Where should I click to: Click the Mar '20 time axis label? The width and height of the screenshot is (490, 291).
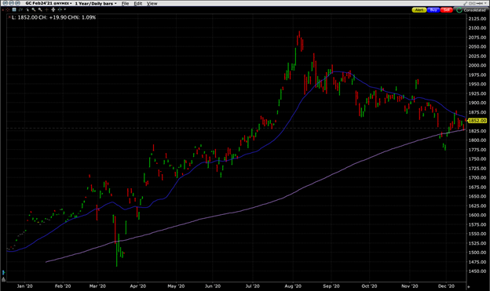pos(97,286)
